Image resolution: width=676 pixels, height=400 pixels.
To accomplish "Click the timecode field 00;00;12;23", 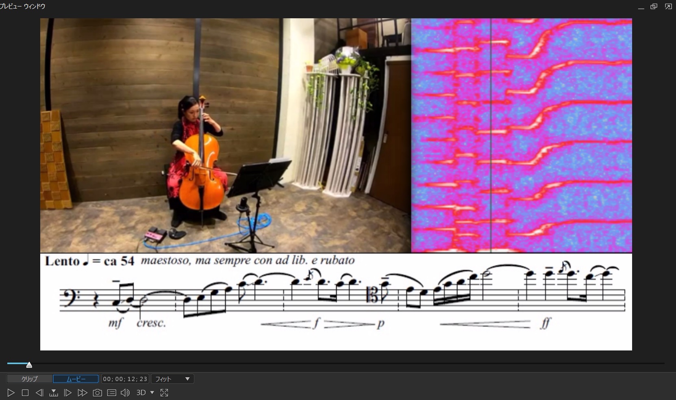I will 125,379.
